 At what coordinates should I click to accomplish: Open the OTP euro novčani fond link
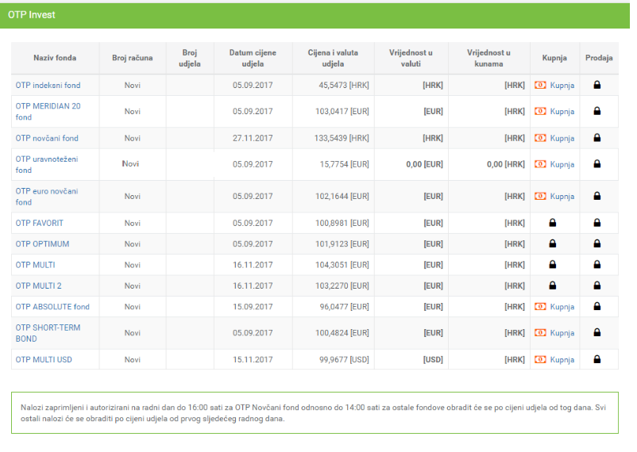(x=47, y=197)
